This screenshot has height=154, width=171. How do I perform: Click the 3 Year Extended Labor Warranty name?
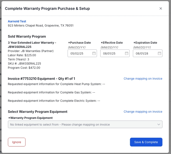coord(32,43)
